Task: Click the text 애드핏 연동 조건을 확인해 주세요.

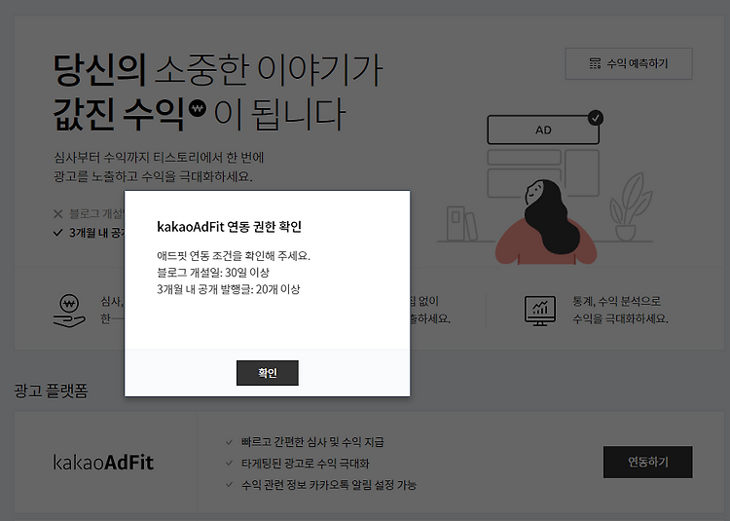Action: pos(234,255)
